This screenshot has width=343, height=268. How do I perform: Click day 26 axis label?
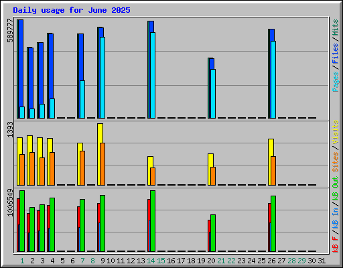point(271,261)
